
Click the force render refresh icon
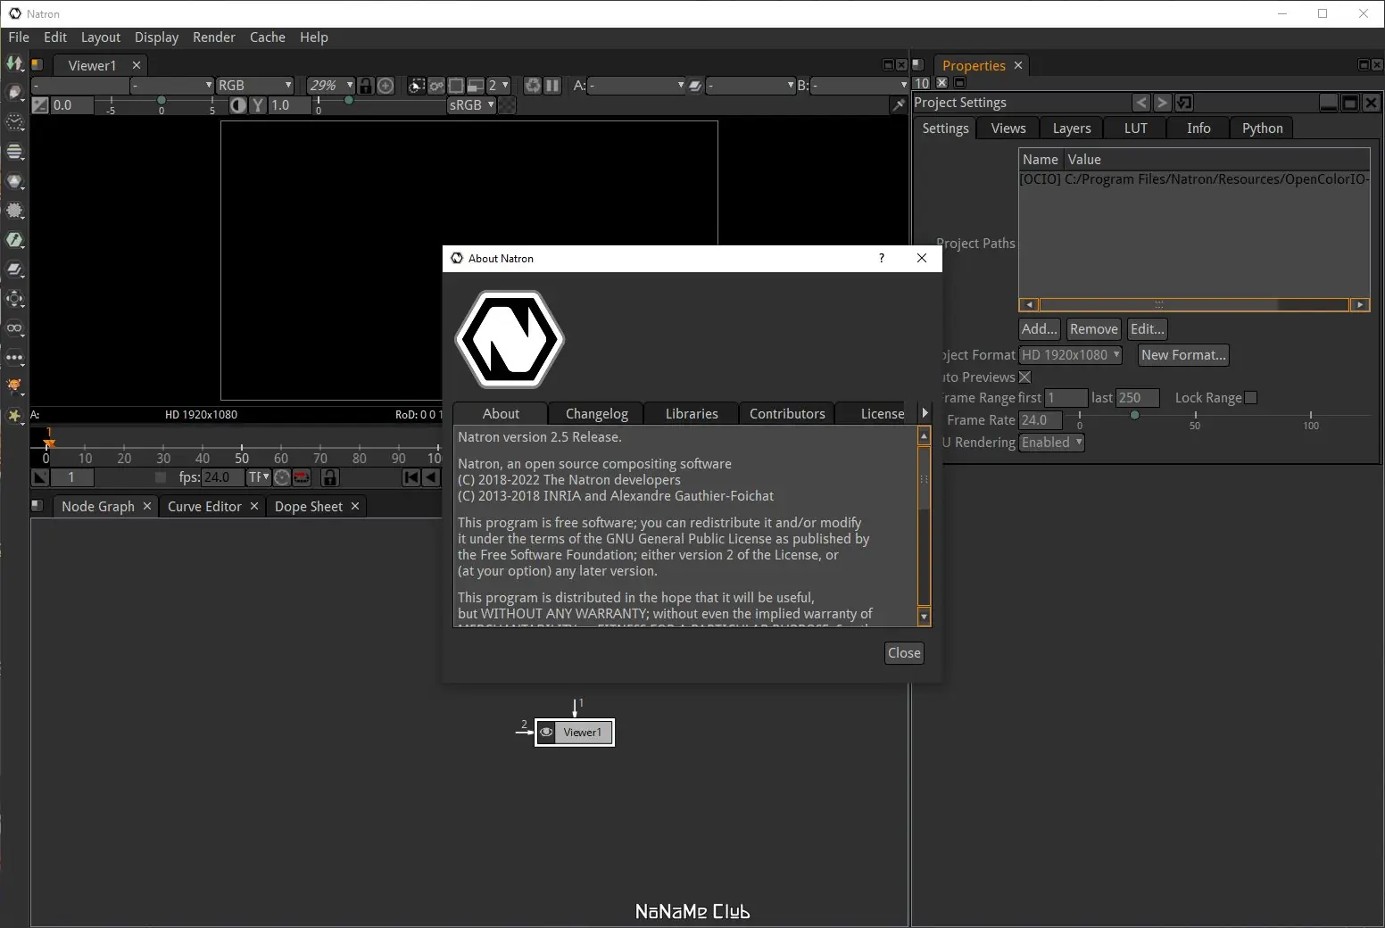pyautogui.click(x=533, y=86)
